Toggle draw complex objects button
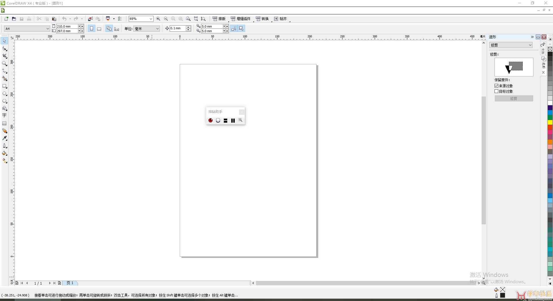Image resolution: width=553 pixels, height=301 pixels. point(241,28)
